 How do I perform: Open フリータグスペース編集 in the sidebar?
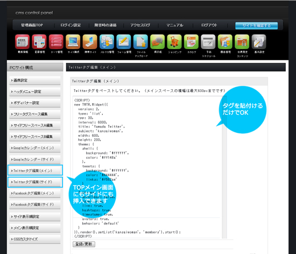pos(35,114)
